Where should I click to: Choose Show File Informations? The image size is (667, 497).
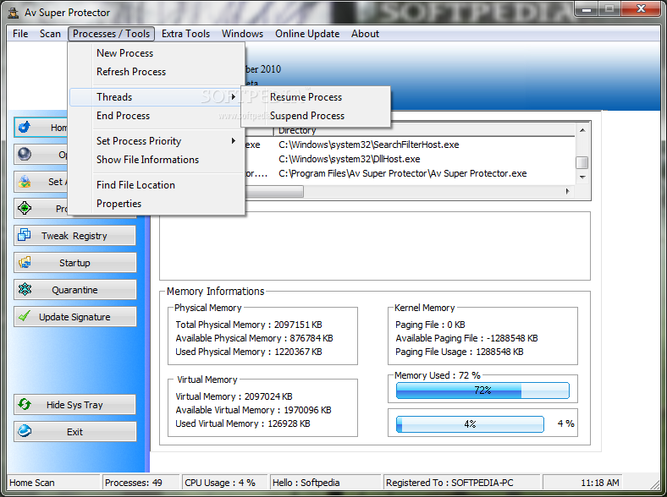(157, 160)
